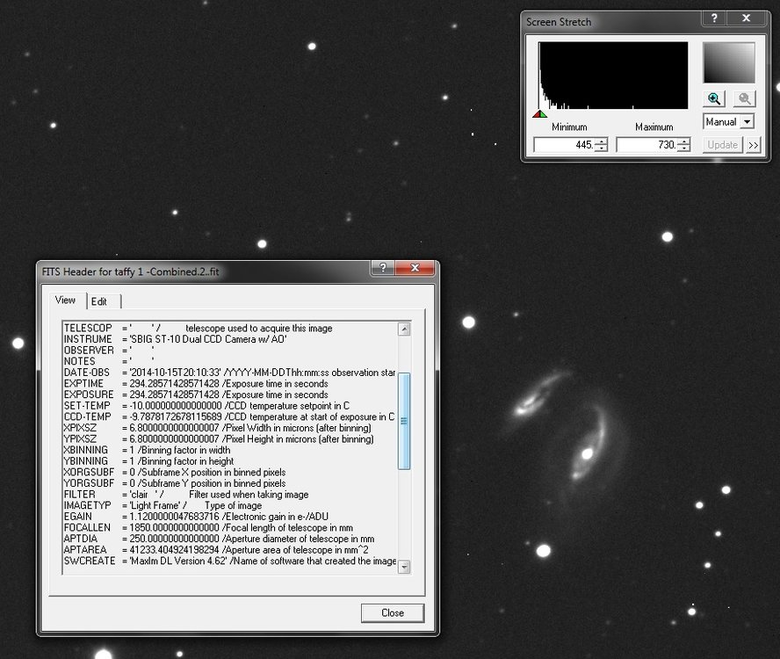Click the Minimum value field showing 445
The image size is (780, 659).
[x=564, y=145]
